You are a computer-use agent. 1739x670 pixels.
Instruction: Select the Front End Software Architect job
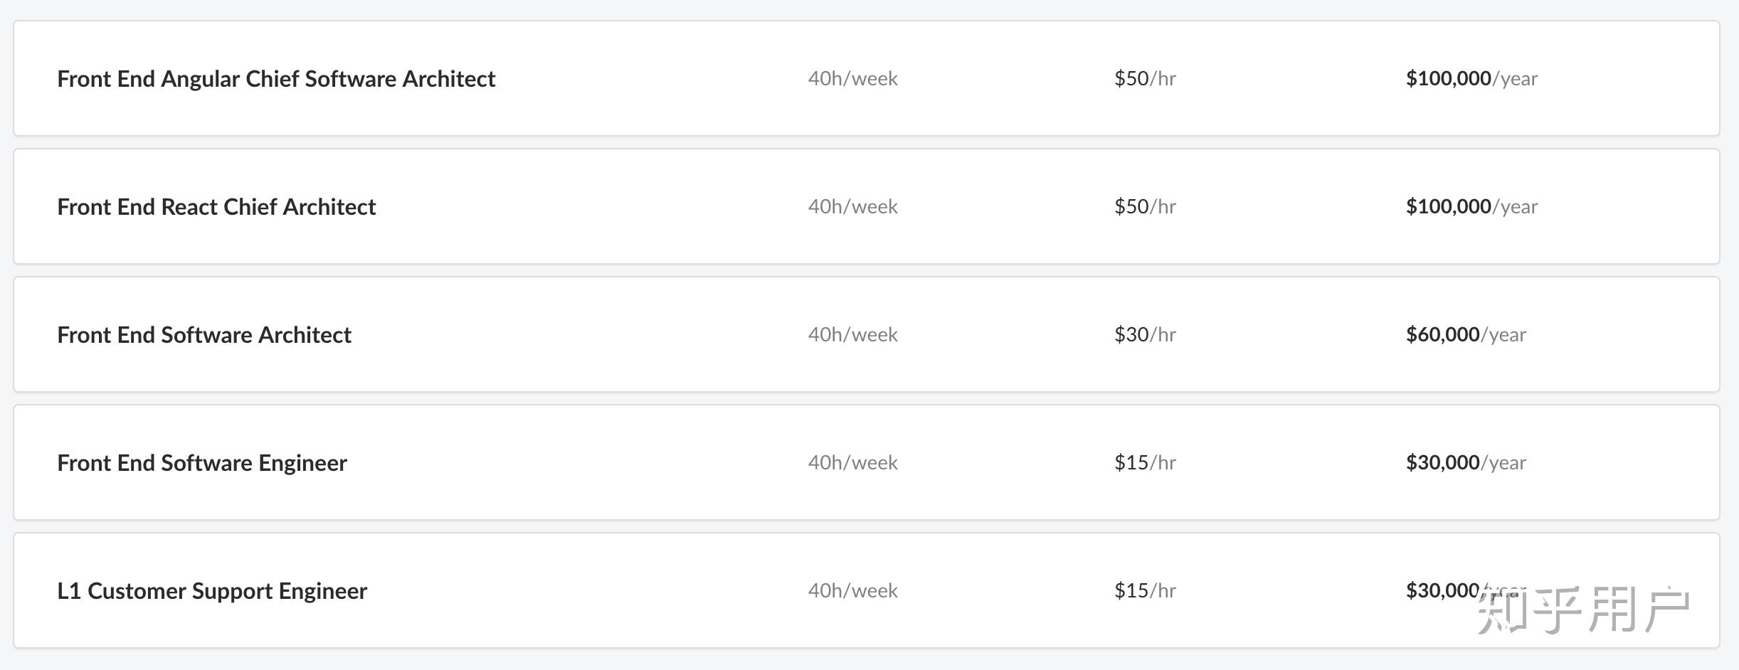point(204,334)
